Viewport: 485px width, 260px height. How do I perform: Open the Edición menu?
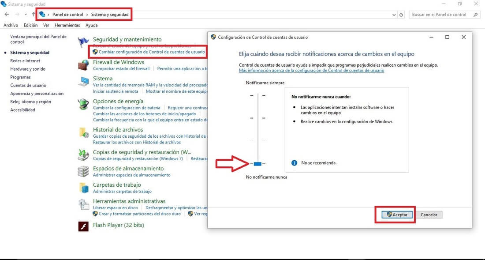pos(30,25)
